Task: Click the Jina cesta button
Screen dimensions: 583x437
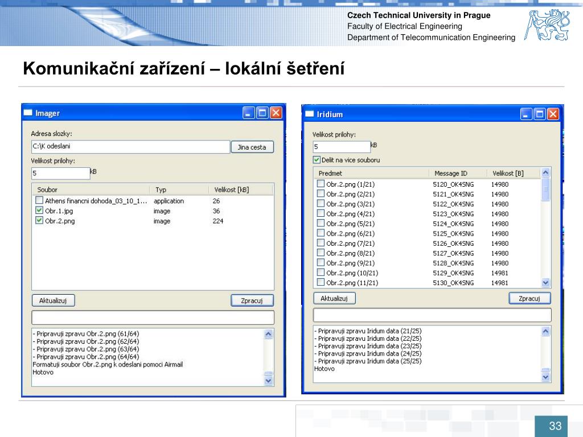Action: coord(252,147)
